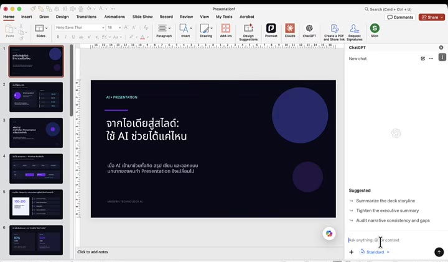Viewport: 448px width, 262px height.
Task: Open the Transitions tab
Action: pyautogui.click(x=86, y=17)
